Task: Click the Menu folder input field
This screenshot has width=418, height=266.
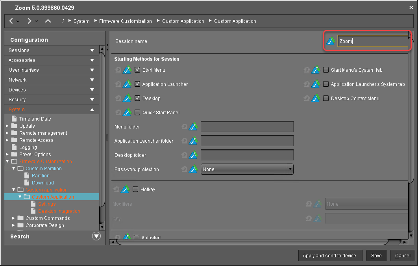Action: click(x=247, y=127)
